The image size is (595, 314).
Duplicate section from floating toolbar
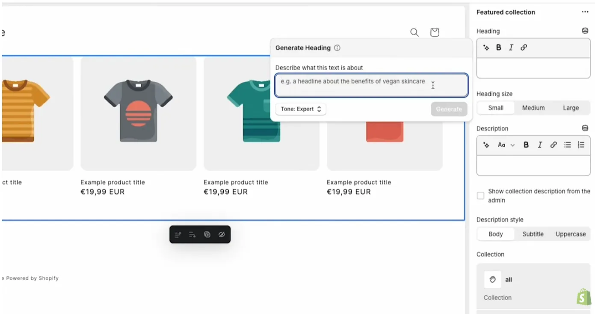207,234
